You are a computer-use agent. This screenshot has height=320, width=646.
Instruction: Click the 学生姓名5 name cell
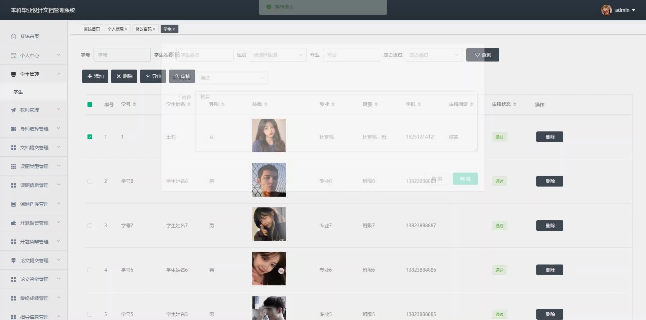177,314
